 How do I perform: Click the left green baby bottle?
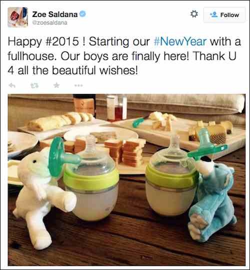tap(91, 179)
